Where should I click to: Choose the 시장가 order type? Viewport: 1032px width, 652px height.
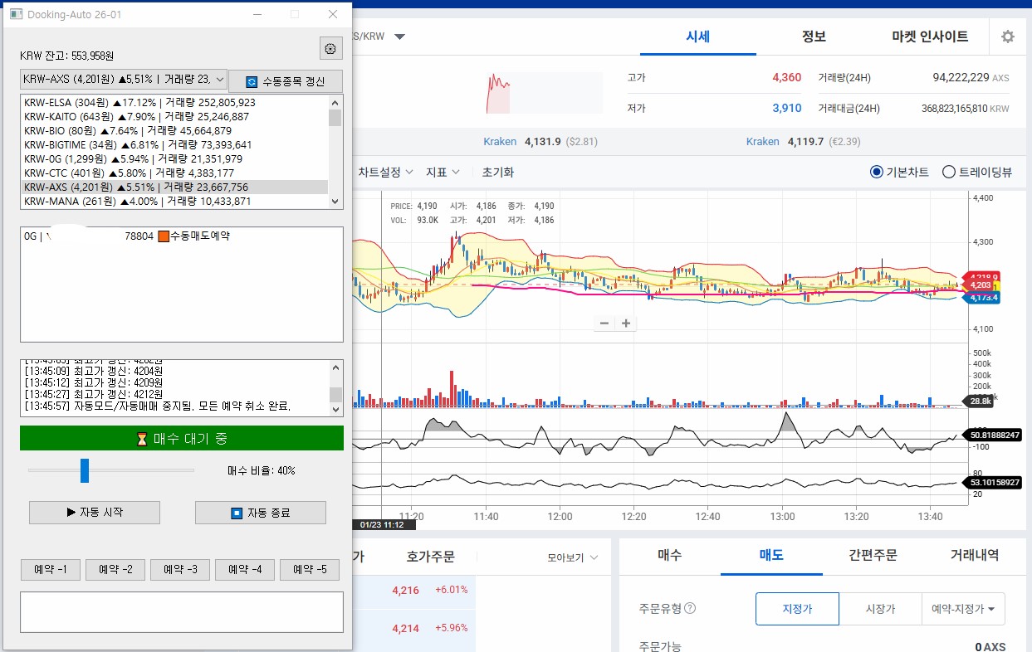click(x=880, y=609)
